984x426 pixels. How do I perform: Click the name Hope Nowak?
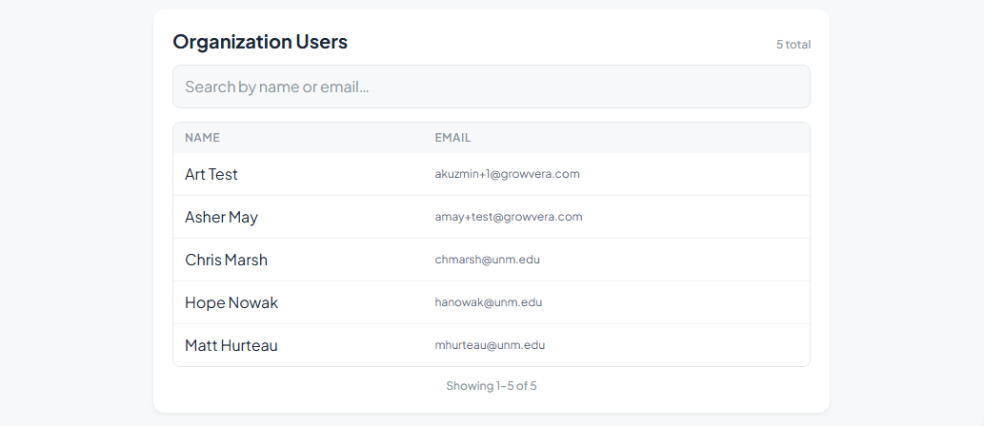click(x=231, y=302)
